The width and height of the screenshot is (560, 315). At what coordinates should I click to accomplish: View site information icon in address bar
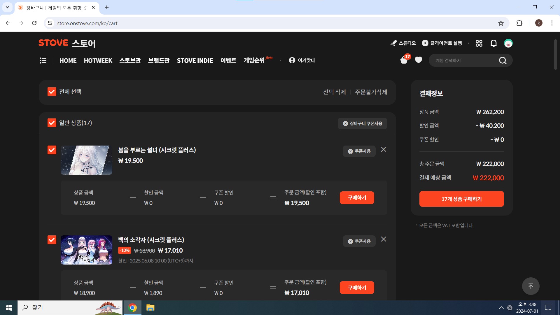[50, 23]
